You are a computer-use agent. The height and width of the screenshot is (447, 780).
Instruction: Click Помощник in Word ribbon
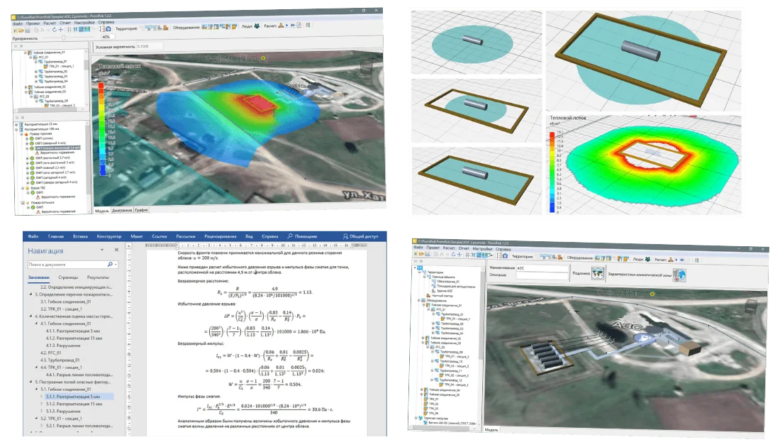[x=303, y=236]
